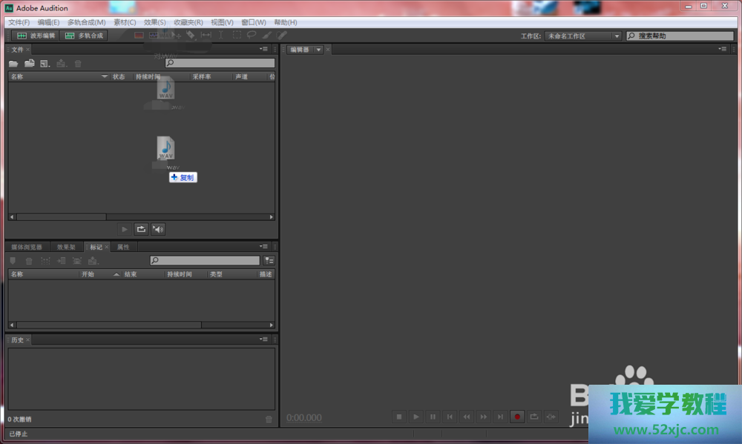Screen dimensions: 742x444
Task: Click the Fast Forward transport button
Action: [484, 417]
